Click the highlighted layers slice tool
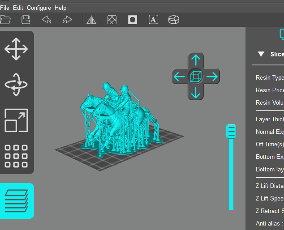Screen dimensions: 284x230 tap(17, 200)
